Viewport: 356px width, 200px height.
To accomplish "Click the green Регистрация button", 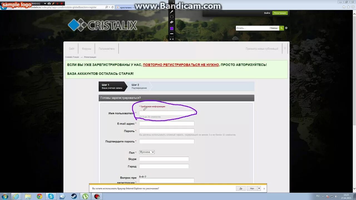I will (280, 13).
